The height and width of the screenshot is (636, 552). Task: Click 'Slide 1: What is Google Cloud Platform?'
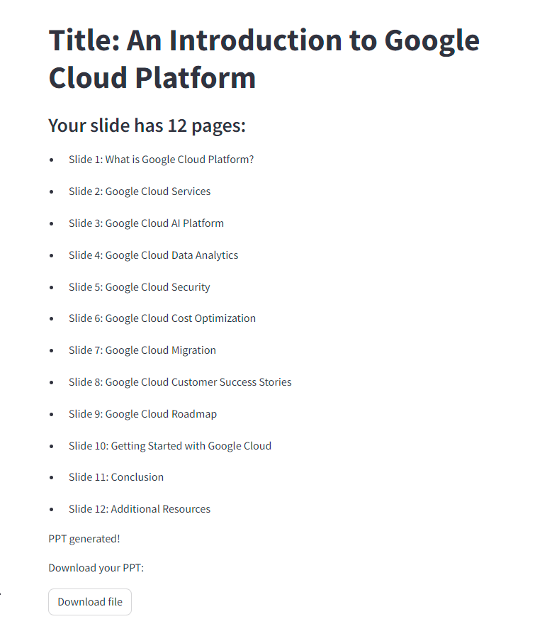(162, 160)
